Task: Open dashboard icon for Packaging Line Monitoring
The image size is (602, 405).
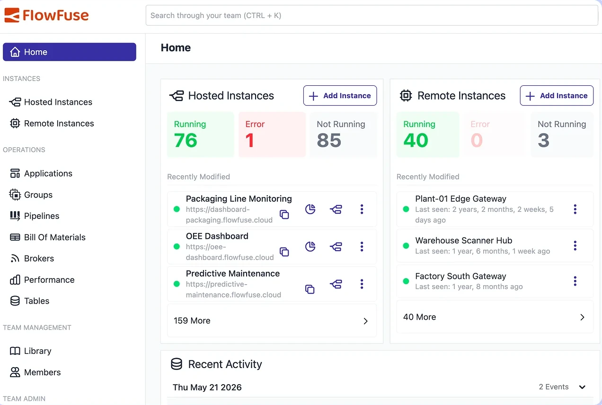Action: [x=310, y=209]
